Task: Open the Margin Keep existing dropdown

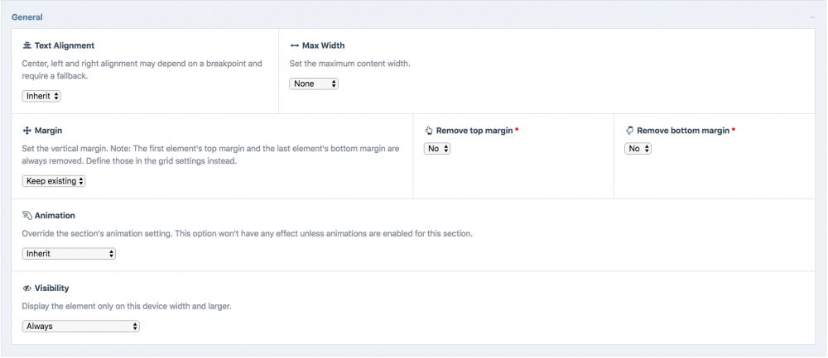Action: [54, 181]
